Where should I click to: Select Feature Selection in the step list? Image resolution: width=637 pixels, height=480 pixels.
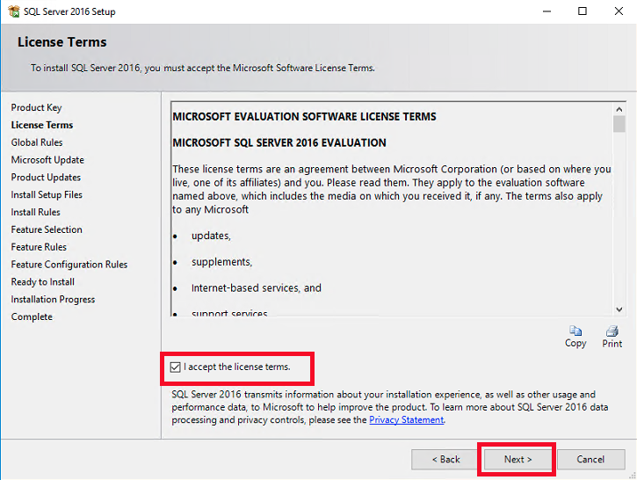tap(47, 229)
